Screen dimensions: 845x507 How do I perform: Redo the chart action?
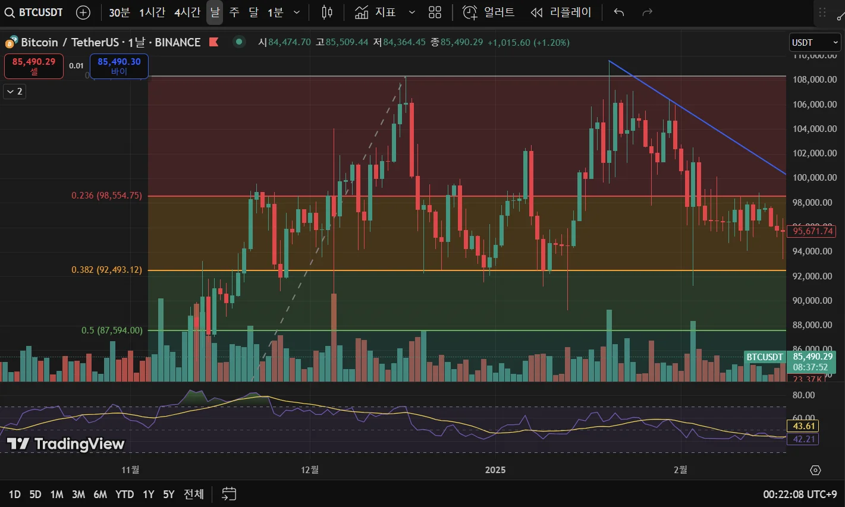[x=648, y=12]
